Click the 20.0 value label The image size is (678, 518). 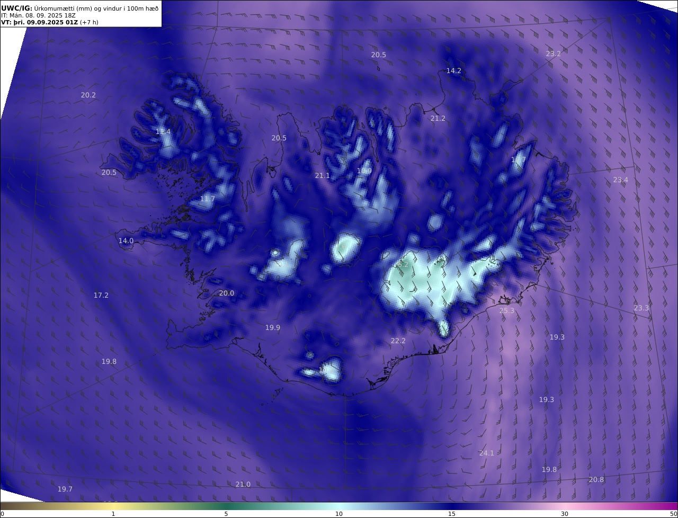tap(226, 293)
